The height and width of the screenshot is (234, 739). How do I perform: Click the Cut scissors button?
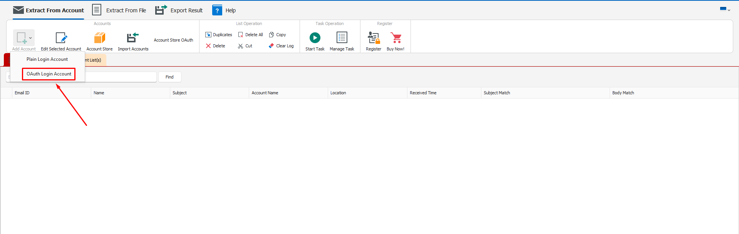tap(245, 46)
